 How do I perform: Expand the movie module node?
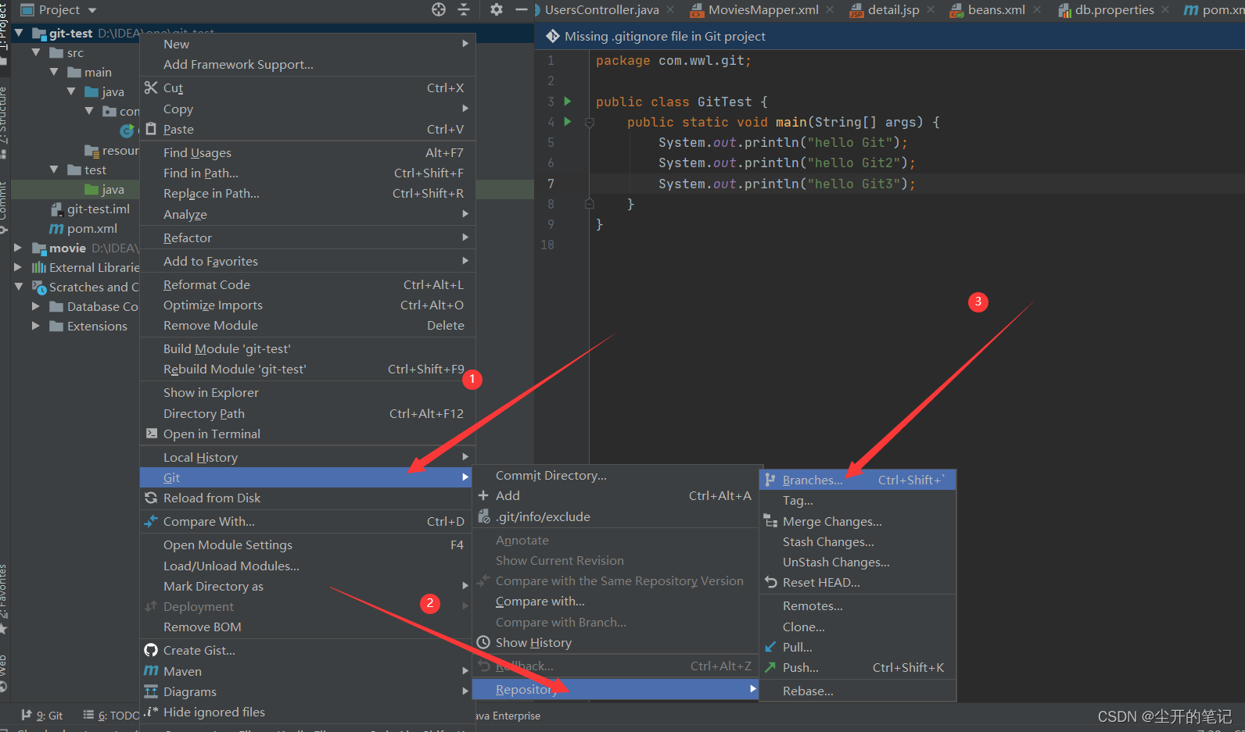(x=18, y=248)
